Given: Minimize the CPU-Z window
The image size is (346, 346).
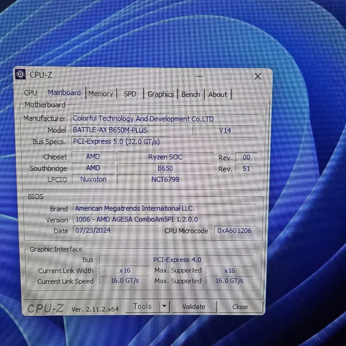Looking at the screenshot, I should point(200,77).
